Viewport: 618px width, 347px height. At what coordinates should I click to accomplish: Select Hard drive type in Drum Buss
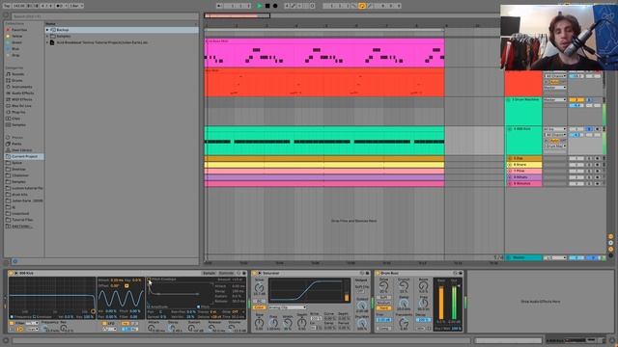pyautogui.click(x=383, y=308)
